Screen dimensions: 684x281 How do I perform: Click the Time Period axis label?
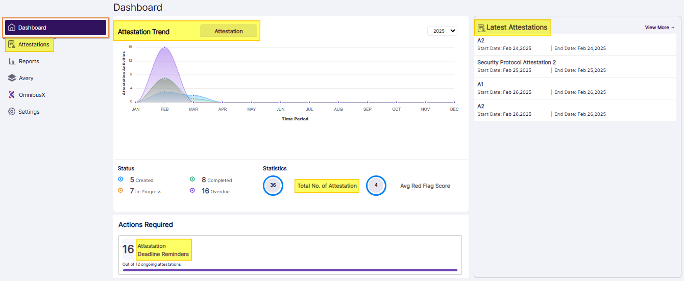coord(295,119)
